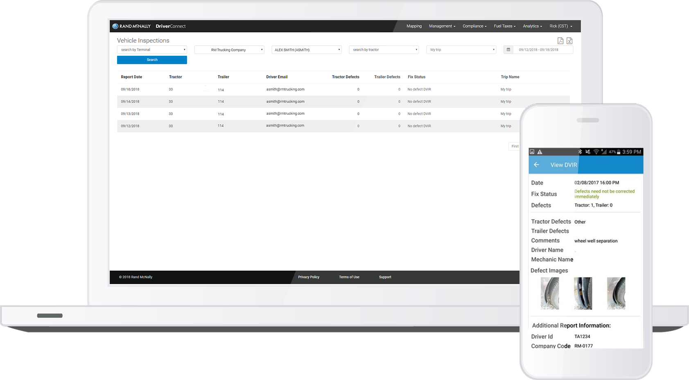689x380 pixels.
Task: Open the Privacy Policy link
Action: pyautogui.click(x=309, y=277)
